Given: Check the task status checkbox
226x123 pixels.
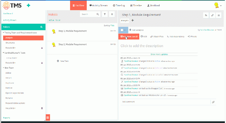Looking at the screenshot, I should point(122,30).
